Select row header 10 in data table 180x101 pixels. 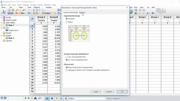pos(32,53)
